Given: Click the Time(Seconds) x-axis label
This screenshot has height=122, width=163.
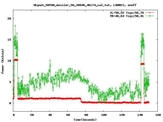Looking at the screenshot, I should (85, 120).
